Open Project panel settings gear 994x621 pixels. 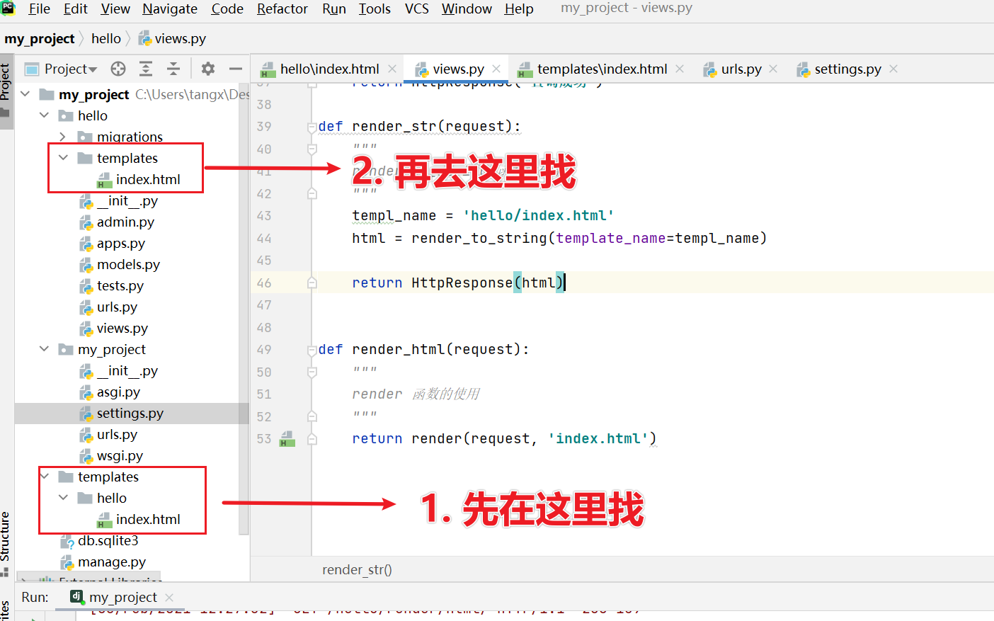[x=208, y=69]
